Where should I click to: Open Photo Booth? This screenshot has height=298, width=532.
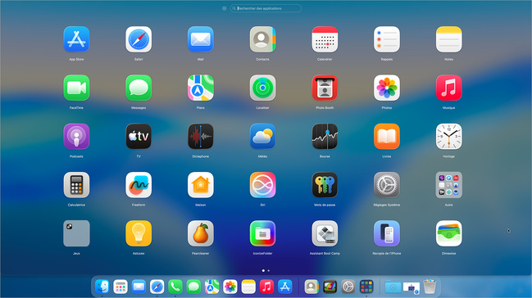click(x=325, y=88)
